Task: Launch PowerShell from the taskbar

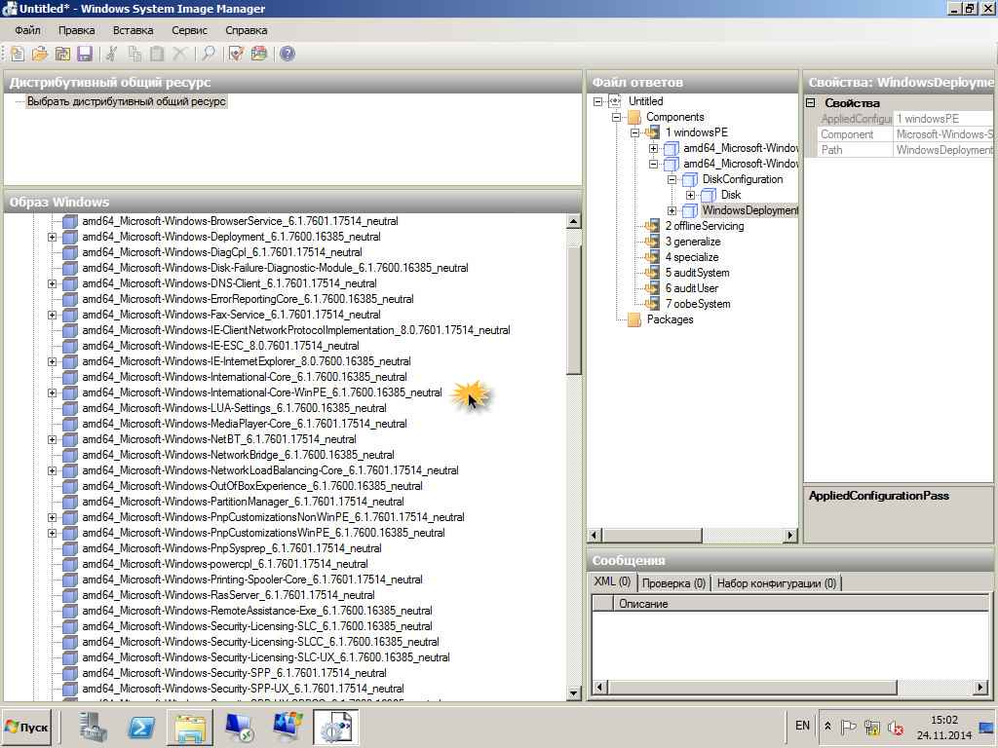Action: 141,727
